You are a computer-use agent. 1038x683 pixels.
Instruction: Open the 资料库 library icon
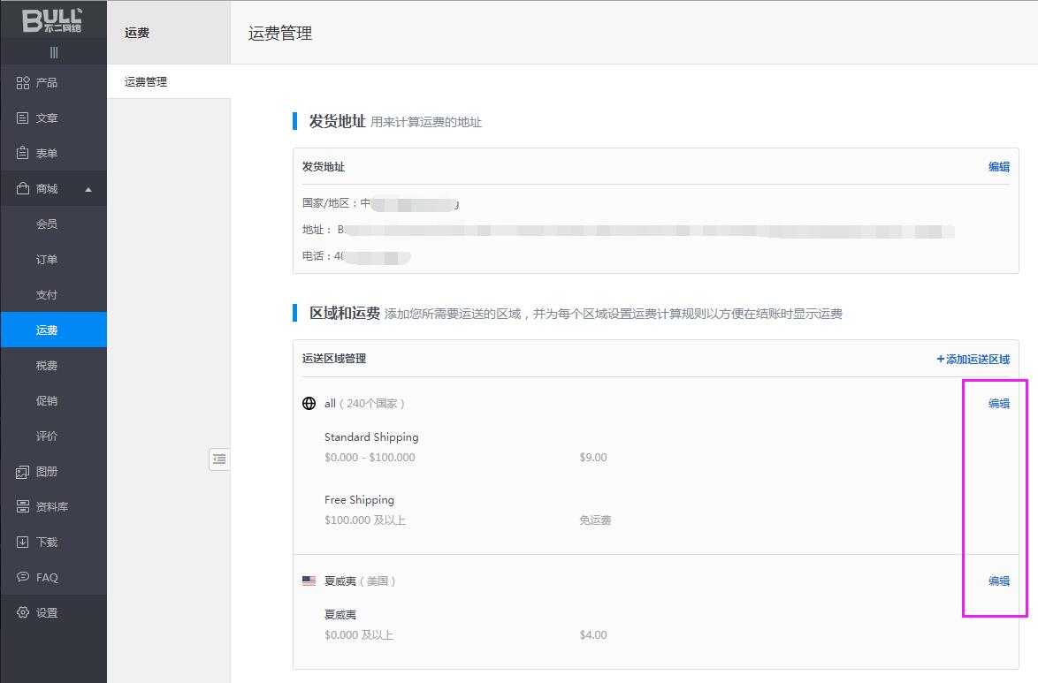[23, 507]
